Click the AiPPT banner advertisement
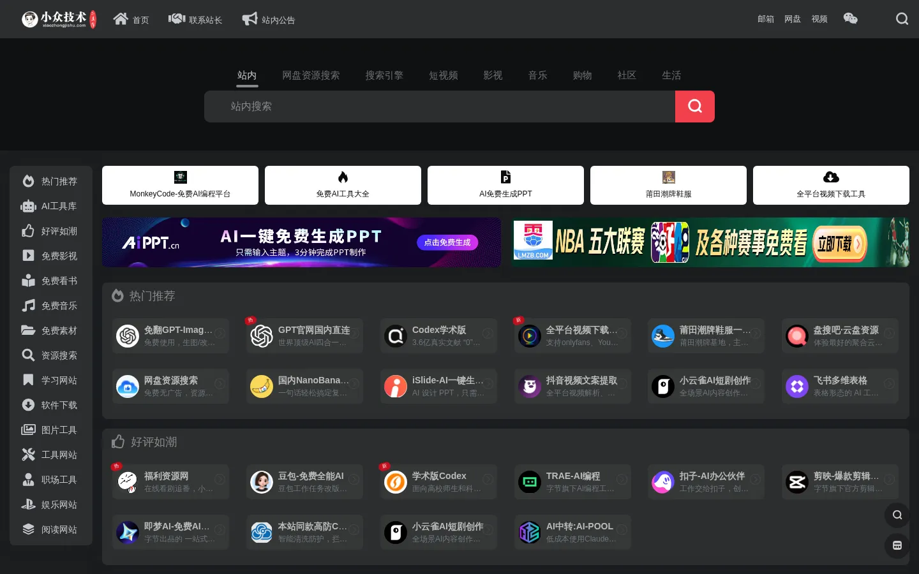 [301, 242]
